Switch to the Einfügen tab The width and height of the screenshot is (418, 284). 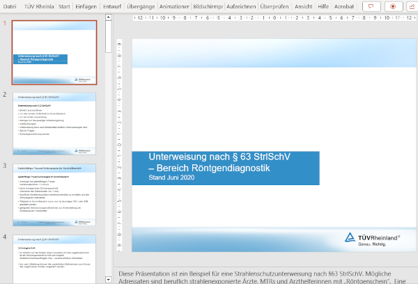(x=86, y=6)
